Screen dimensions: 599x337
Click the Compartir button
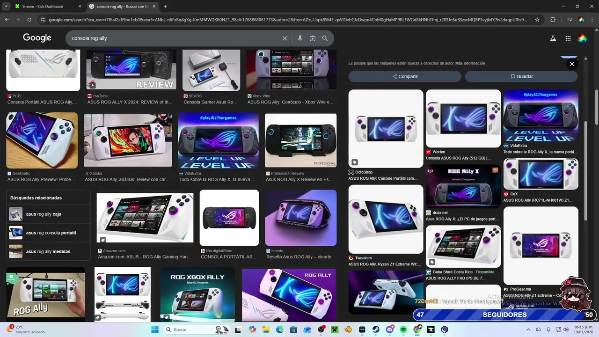[405, 76]
